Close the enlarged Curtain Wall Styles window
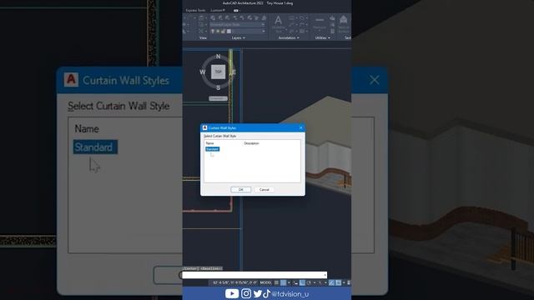 click(375, 80)
